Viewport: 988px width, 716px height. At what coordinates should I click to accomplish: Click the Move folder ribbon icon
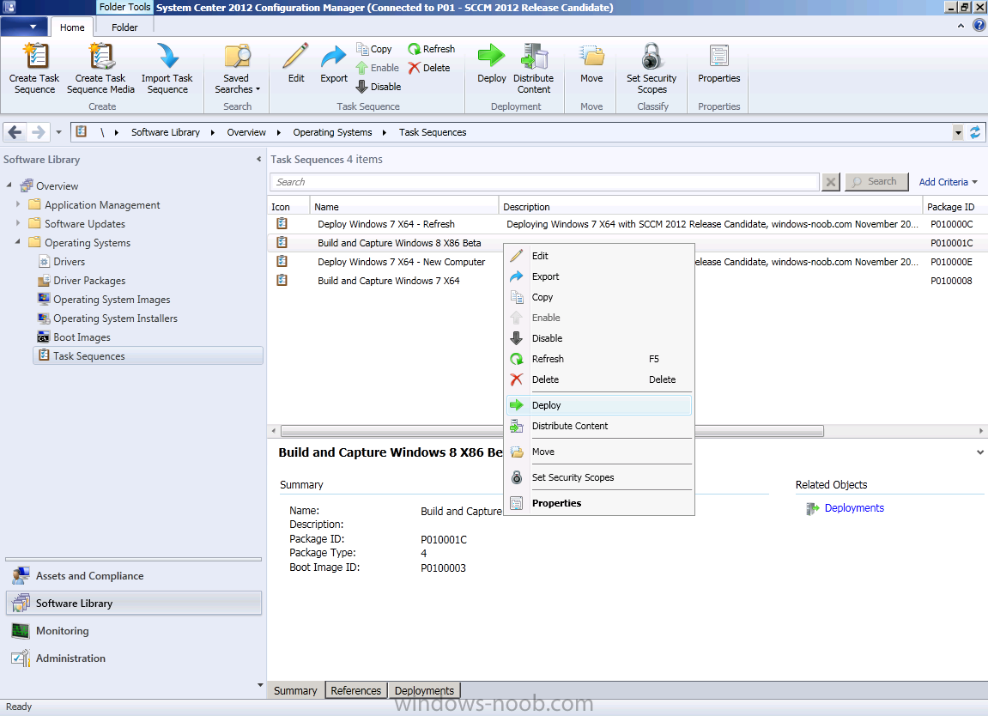591,56
